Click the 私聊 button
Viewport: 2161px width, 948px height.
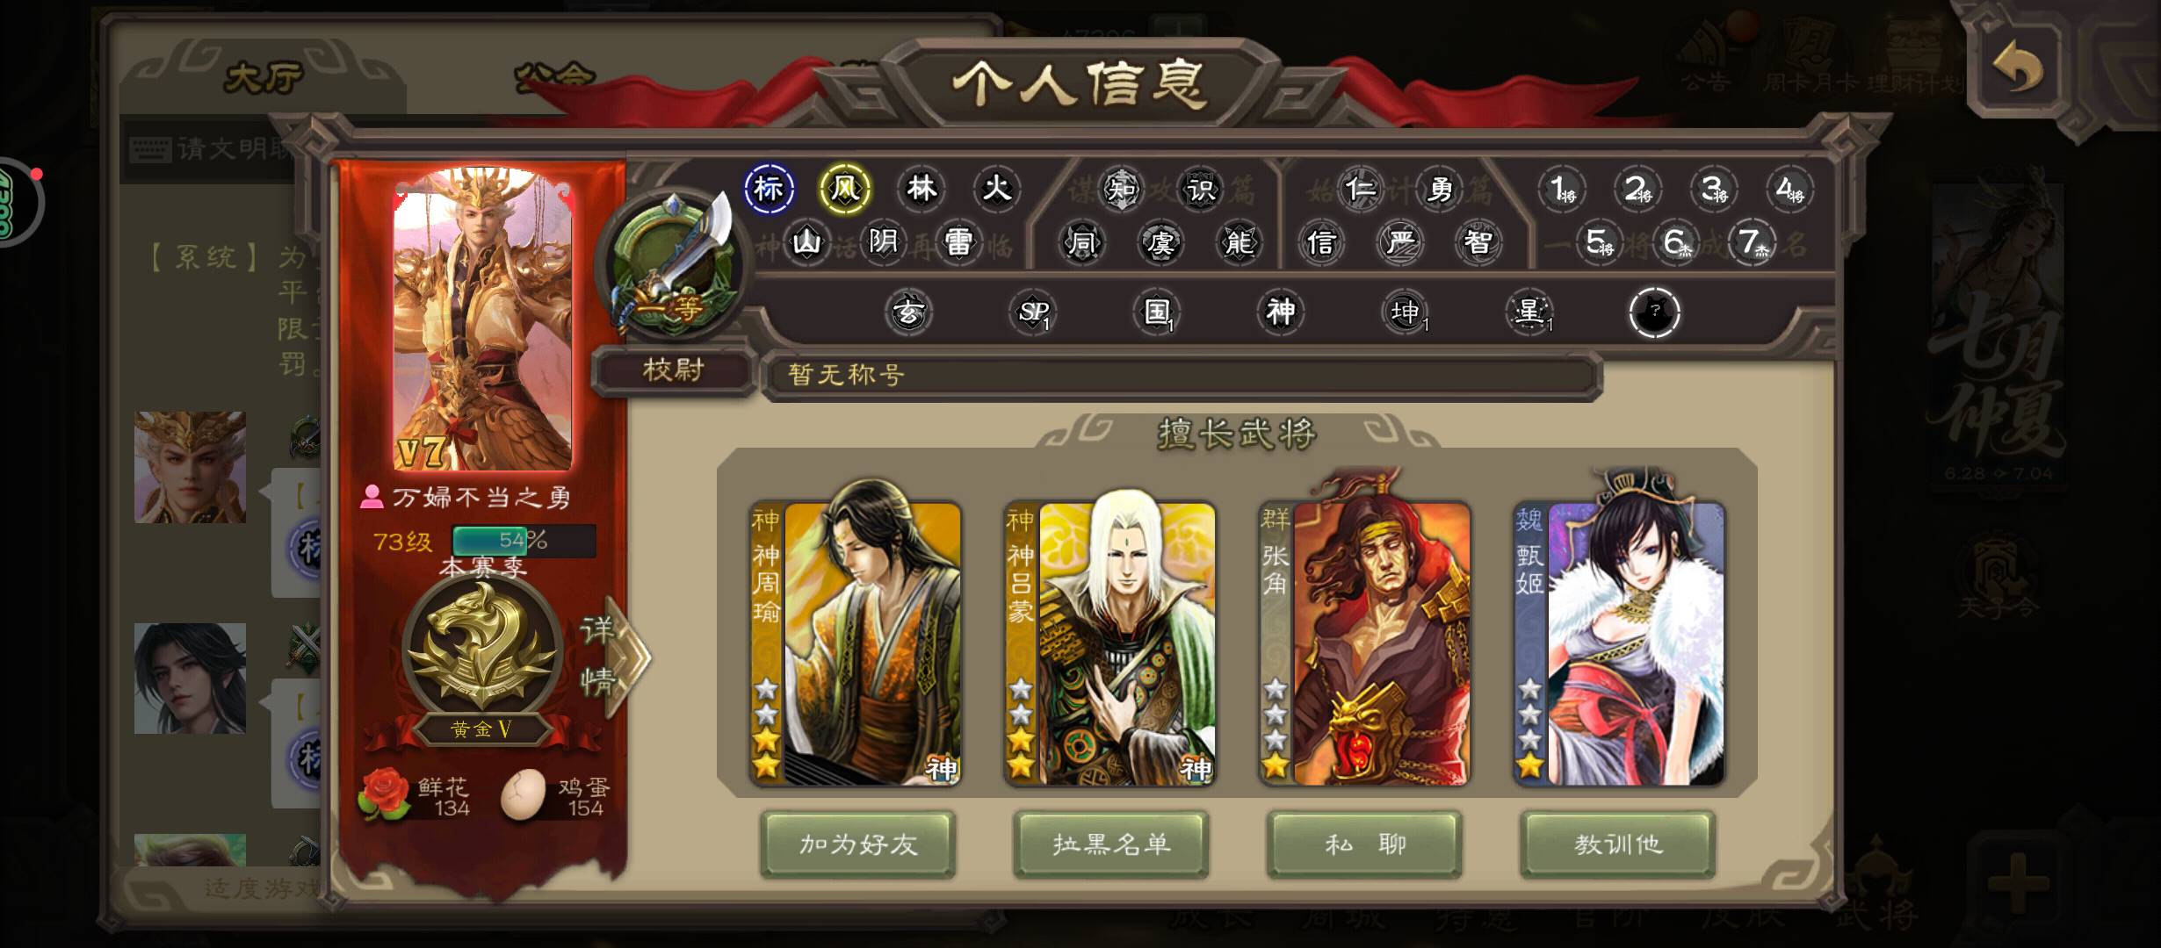1364,844
